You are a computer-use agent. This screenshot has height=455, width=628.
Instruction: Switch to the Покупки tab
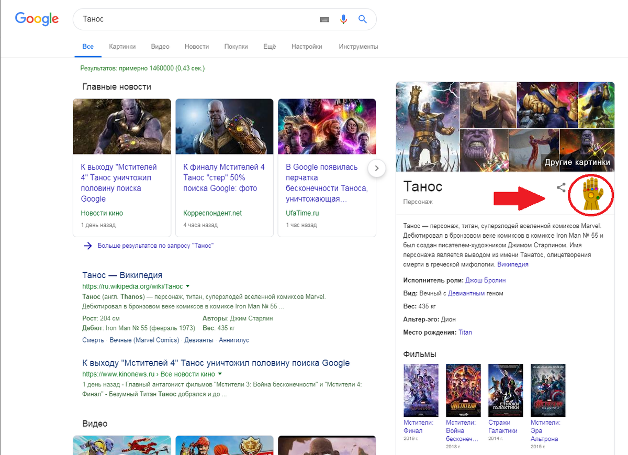tap(236, 47)
